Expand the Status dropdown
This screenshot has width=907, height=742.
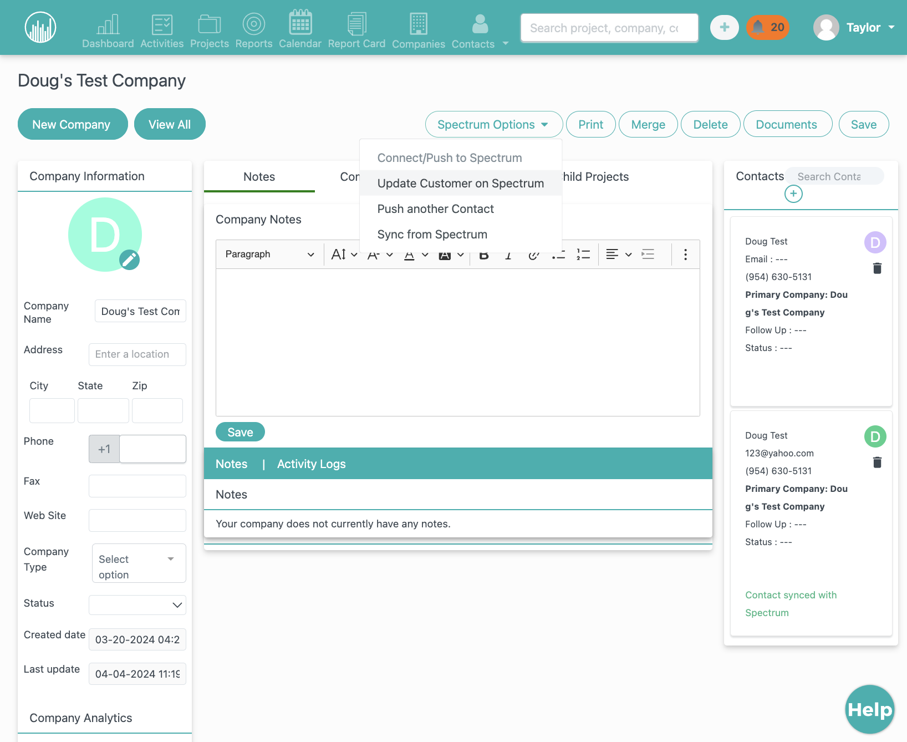(x=137, y=605)
